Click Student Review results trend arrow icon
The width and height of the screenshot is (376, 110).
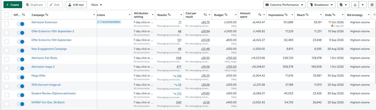[174, 94]
